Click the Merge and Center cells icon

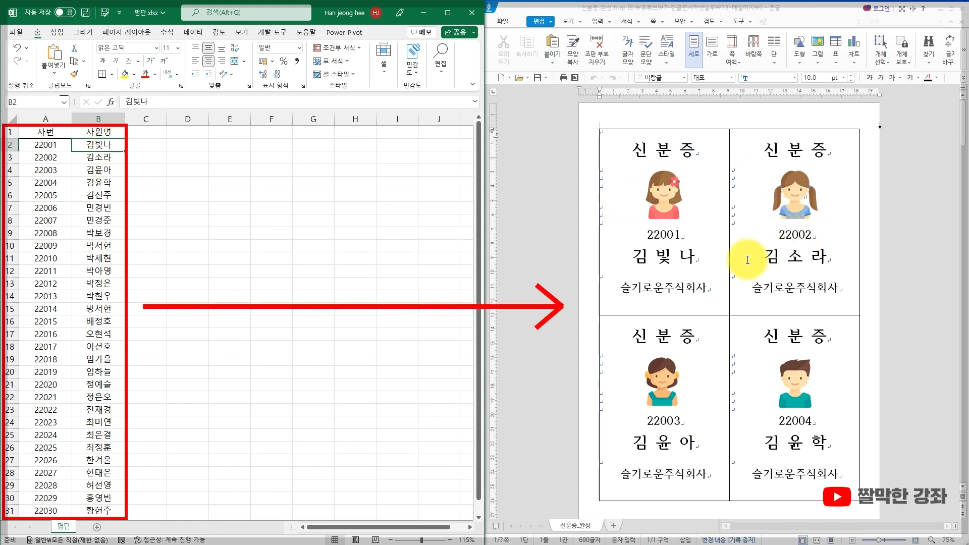pos(235,61)
